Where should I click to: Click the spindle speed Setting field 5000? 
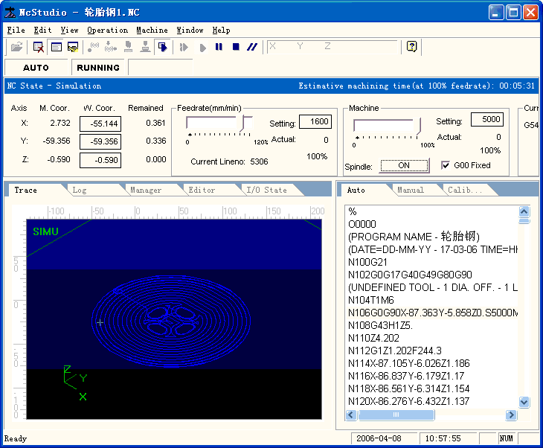point(487,120)
